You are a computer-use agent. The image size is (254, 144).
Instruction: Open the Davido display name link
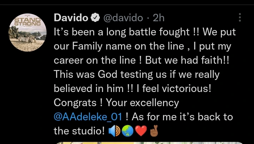(x=71, y=17)
